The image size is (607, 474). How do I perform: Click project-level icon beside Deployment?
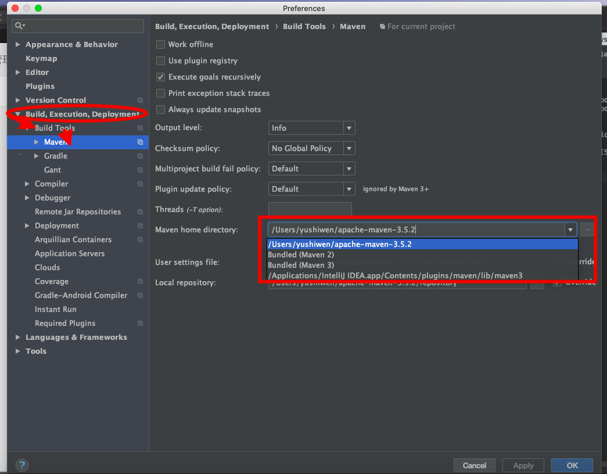[x=140, y=226]
